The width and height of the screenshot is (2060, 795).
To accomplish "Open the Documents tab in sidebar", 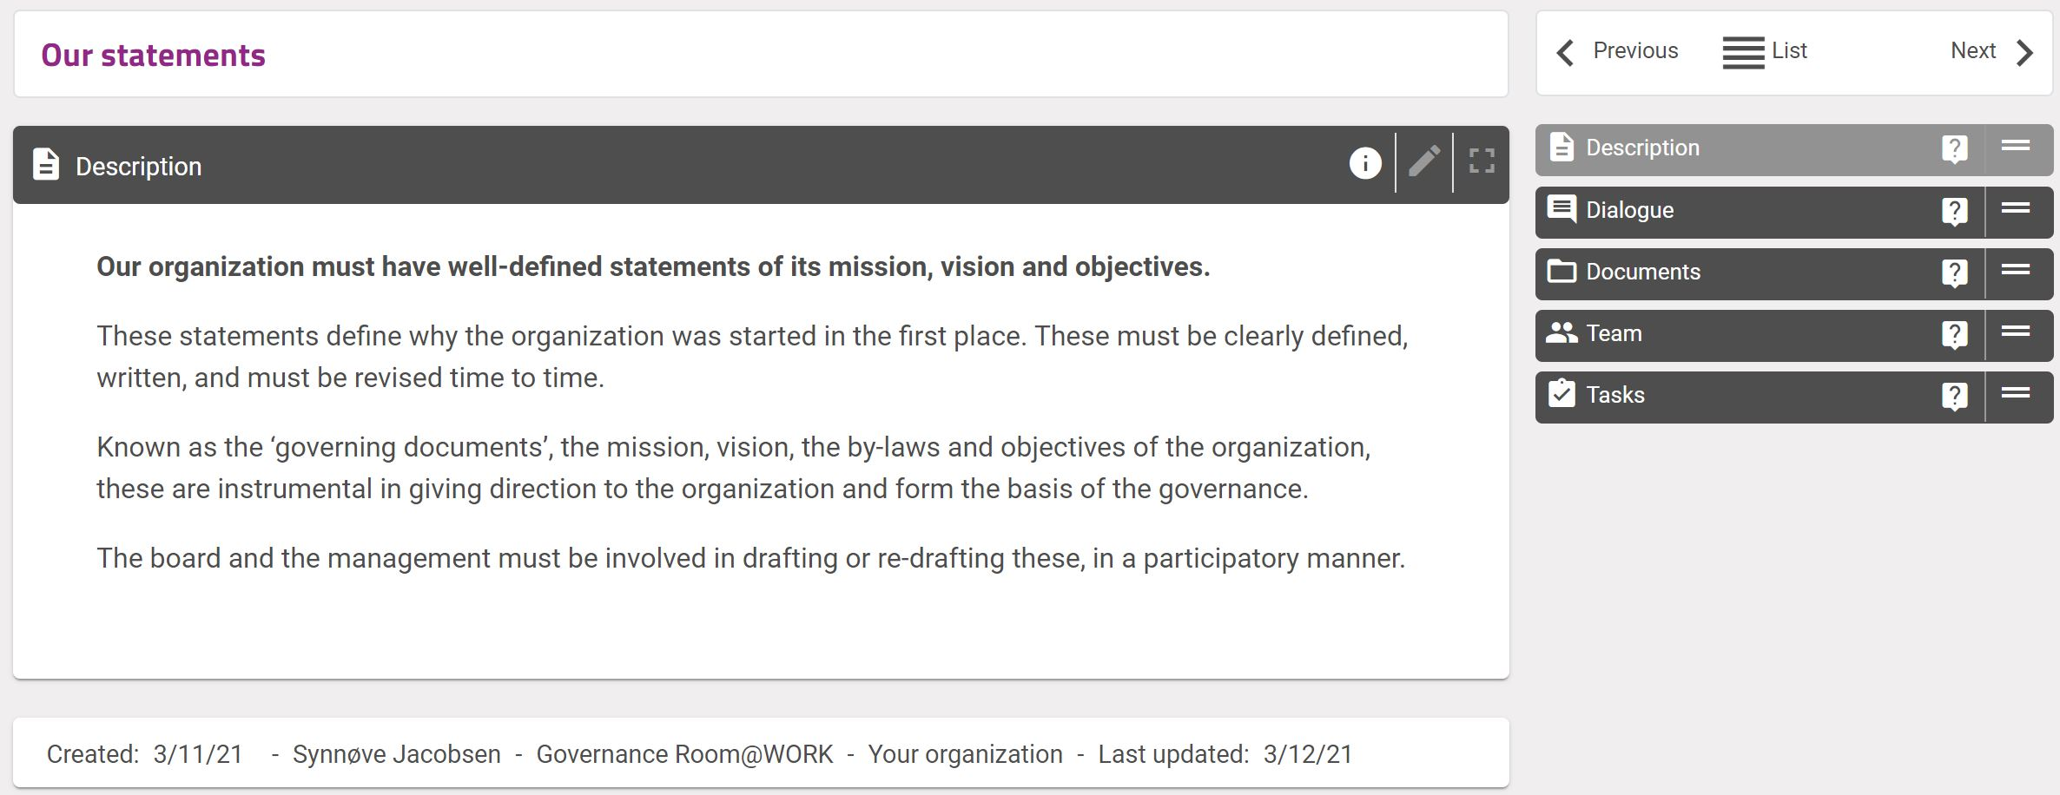I will coord(1642,272).
